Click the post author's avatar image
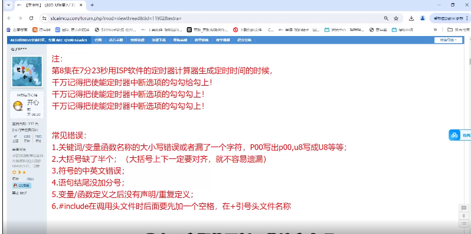The width and height of the screenshot is (471, 234). tap(27, 71)
